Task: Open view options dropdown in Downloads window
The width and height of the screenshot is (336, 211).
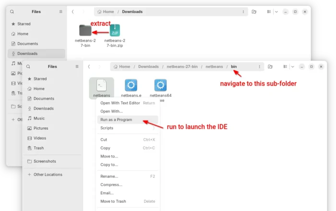Action: 276,12
